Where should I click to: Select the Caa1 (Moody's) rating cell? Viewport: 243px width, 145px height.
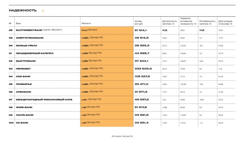(x=89, y=30)
